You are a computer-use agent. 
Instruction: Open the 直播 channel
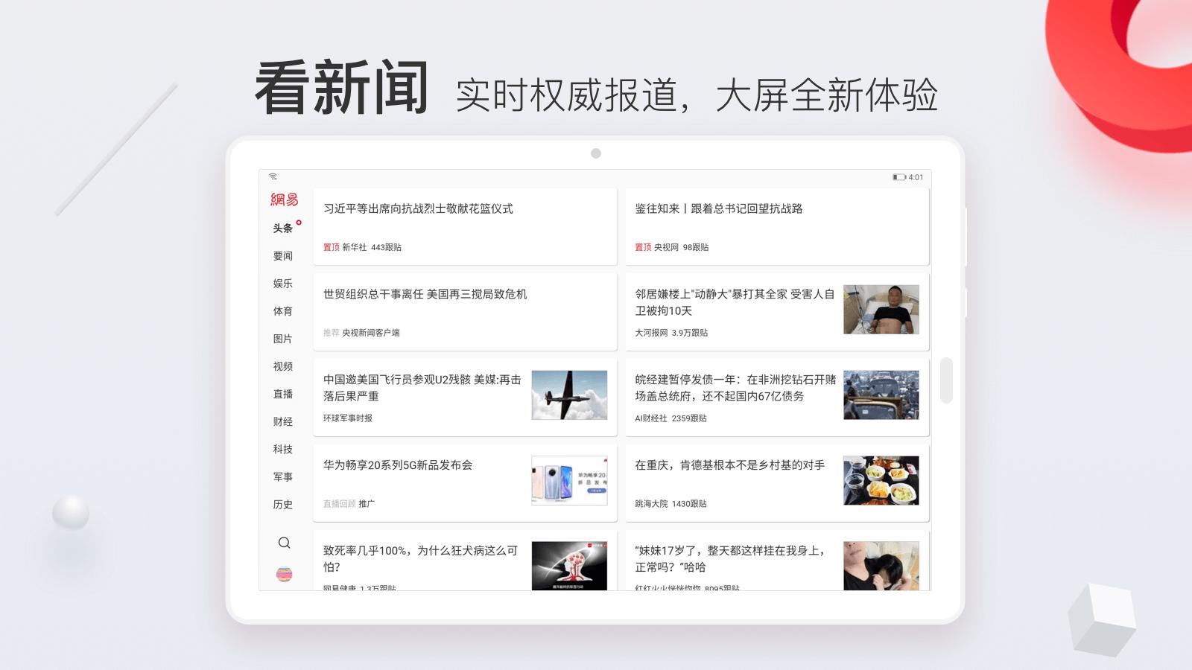click(x=282, y=394)
